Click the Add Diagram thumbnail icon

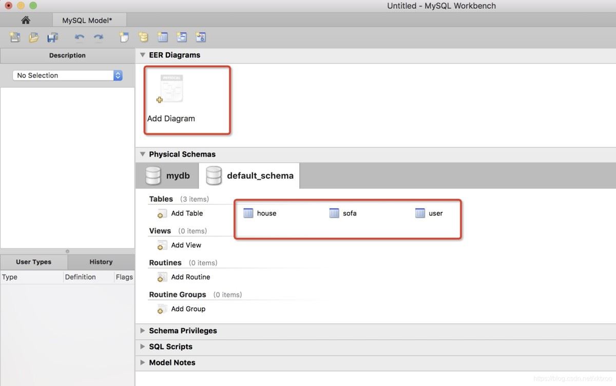(x=170, y=89)
